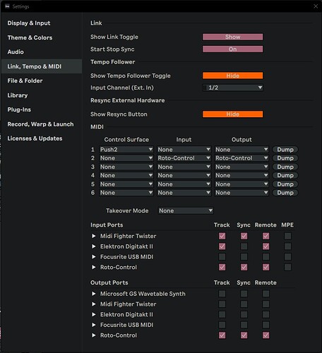Expand Focusrite USB MIDI input port
The height and width of the screenshot is (353, 322).
click(94, 256)
